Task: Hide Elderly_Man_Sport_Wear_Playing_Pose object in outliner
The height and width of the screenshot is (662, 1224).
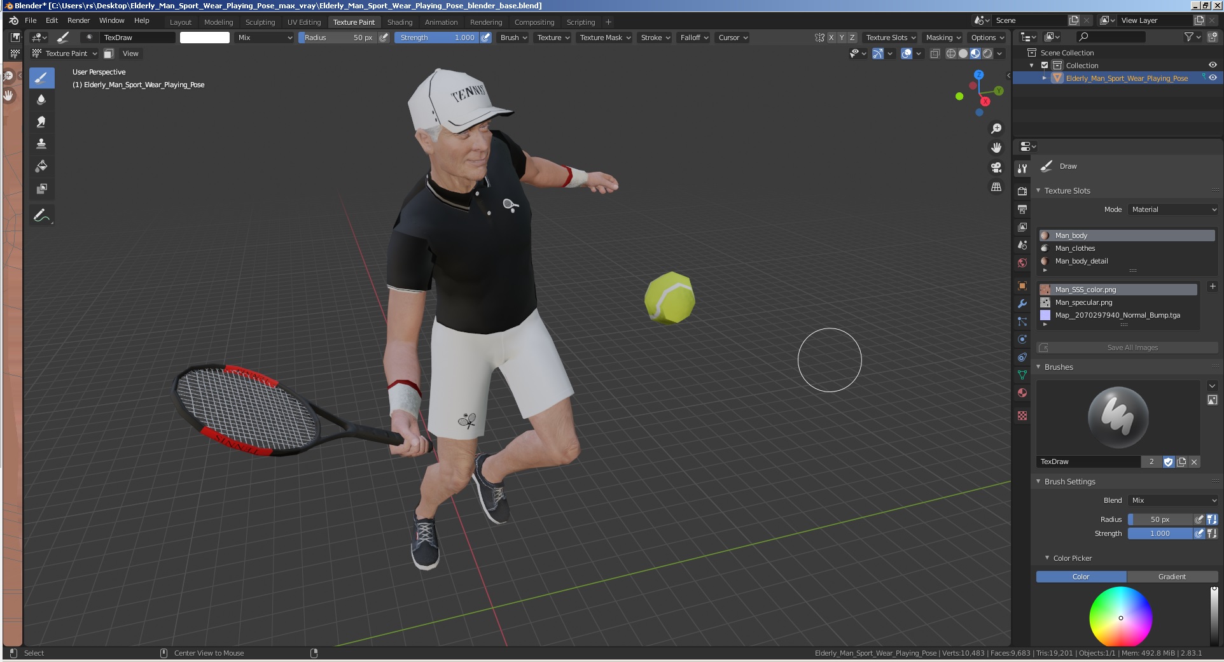Action: click(x=1213, y=78)
